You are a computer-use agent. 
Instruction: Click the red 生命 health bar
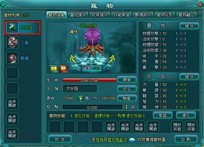[90, 80]
